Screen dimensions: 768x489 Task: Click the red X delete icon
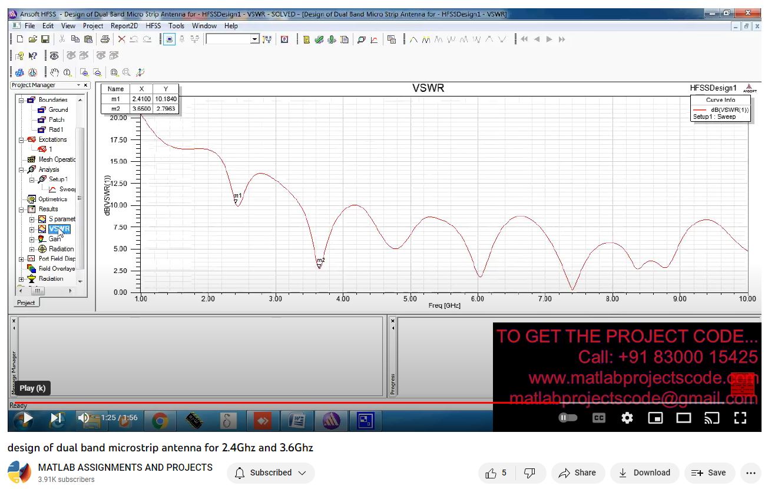tap(121, 39)
